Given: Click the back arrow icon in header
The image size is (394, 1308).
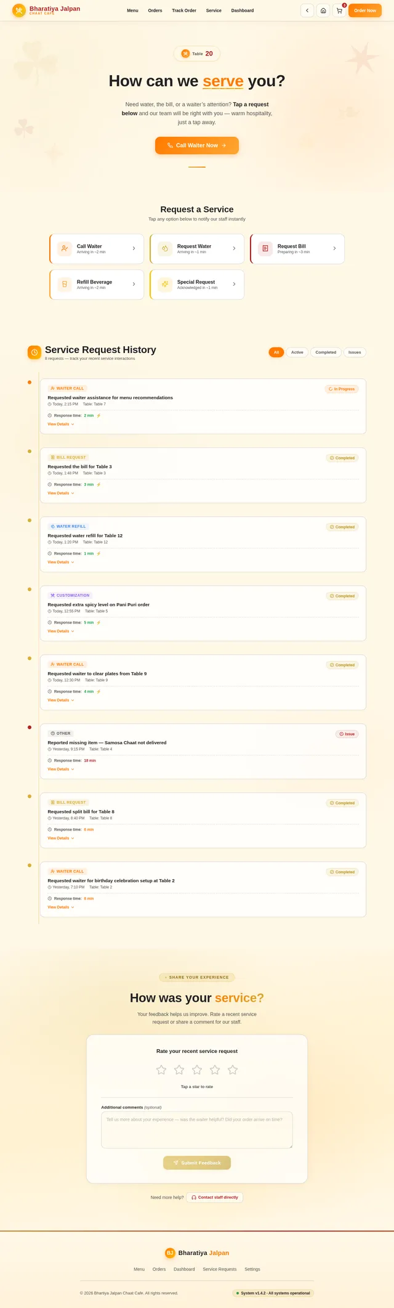Looking at the screenshot, I should pyautogui.click(x=307, y=10).
